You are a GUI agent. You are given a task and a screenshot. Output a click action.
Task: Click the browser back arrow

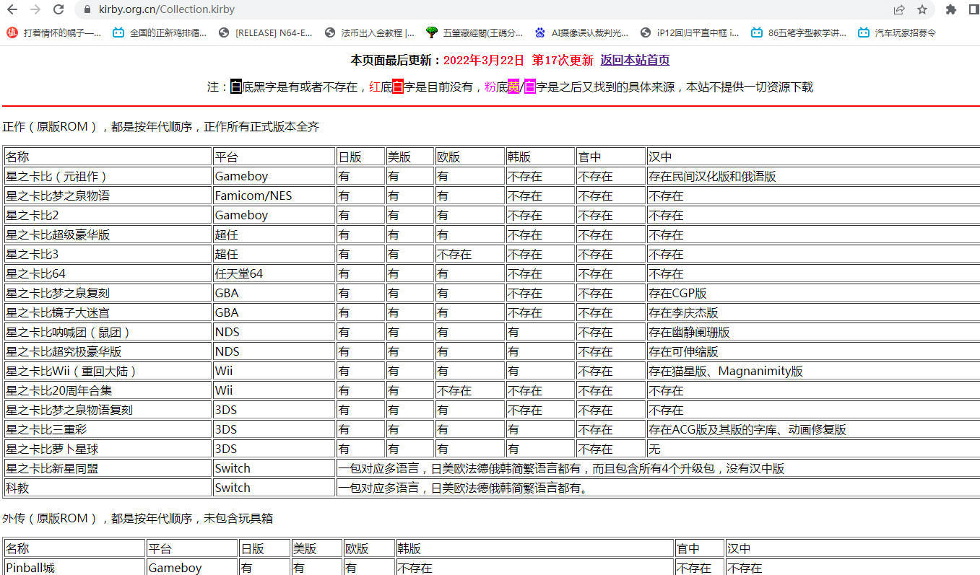click(x=13, y=9)
